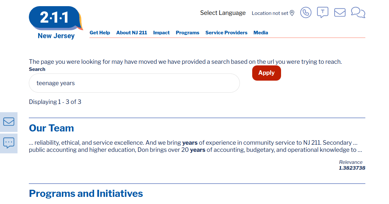Click the Location not set link
The width and height of the screenshot is (389, 204).
tap(270, 13)
